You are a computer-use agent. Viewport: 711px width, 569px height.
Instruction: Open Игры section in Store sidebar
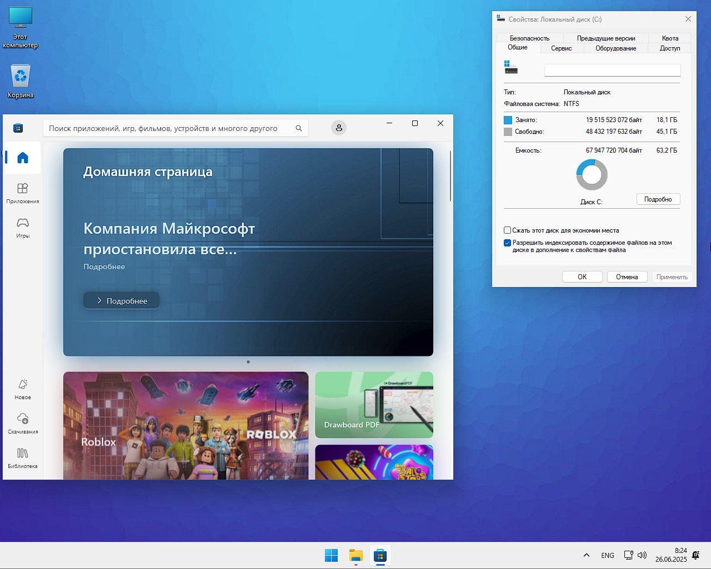tap(23, 227)
